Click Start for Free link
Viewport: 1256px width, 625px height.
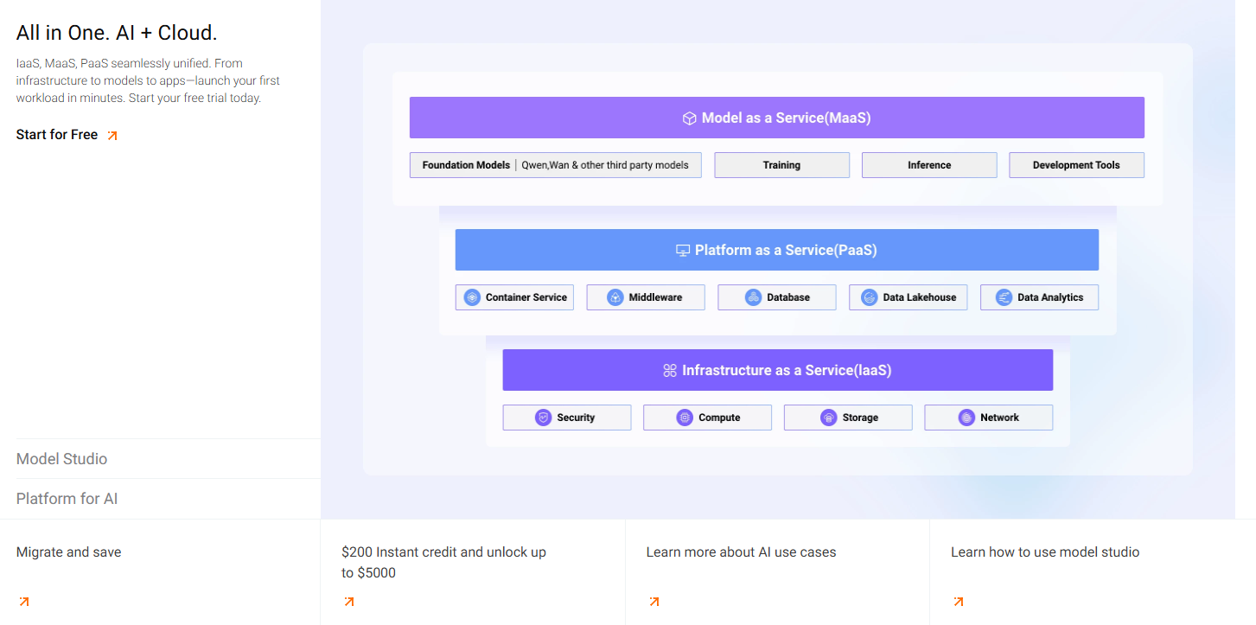57,135
